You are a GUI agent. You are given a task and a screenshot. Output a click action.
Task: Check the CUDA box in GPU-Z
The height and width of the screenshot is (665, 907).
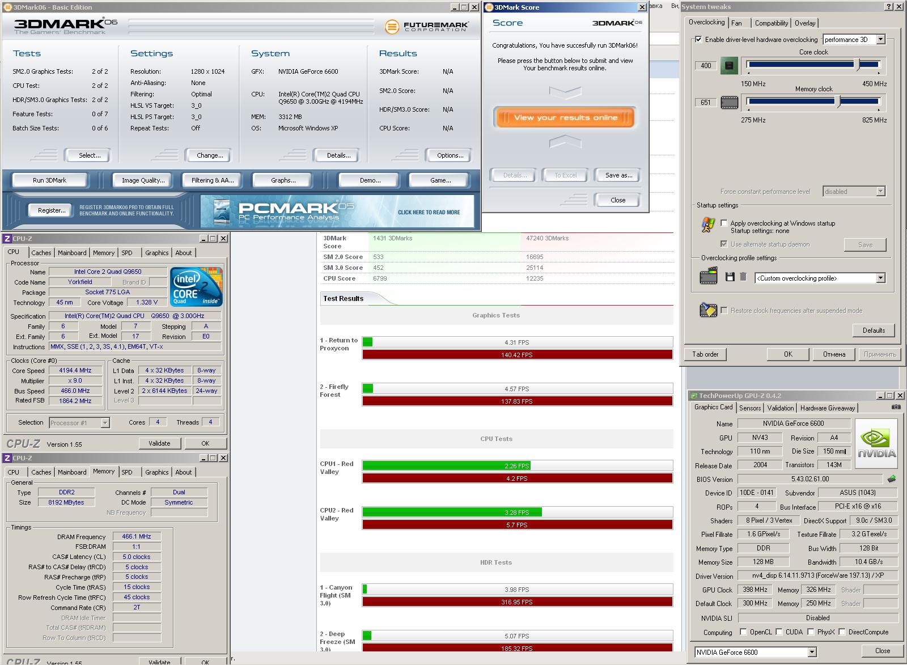click(779, 632)
